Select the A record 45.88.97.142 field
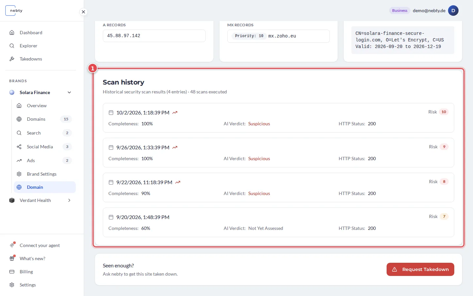This screenshot has height=296, width=473. [x=154, y=36]
